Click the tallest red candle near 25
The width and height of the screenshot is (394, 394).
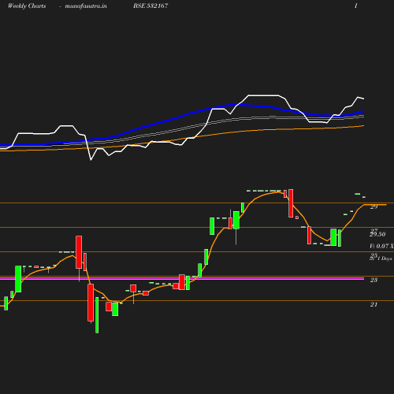pos(79,252)
